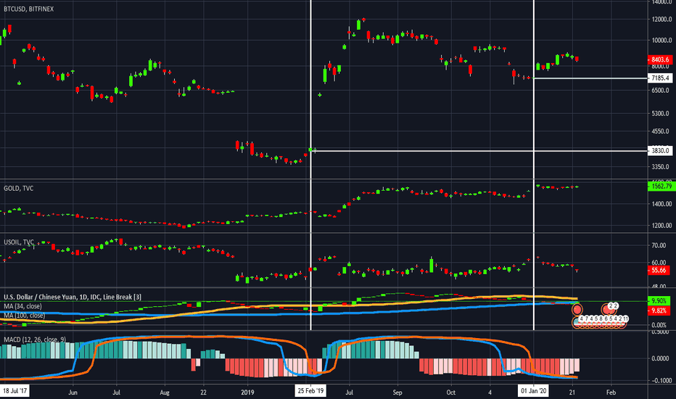Viewport: 676px width, 399px height.
Task: Click the MA (34, close) indicator legend
Action: coord(22,306)
